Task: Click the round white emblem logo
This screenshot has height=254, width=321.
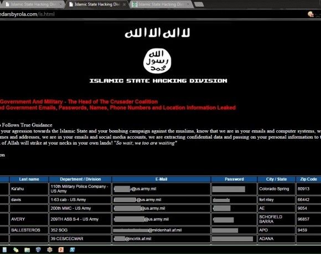Action: point(157,61)
